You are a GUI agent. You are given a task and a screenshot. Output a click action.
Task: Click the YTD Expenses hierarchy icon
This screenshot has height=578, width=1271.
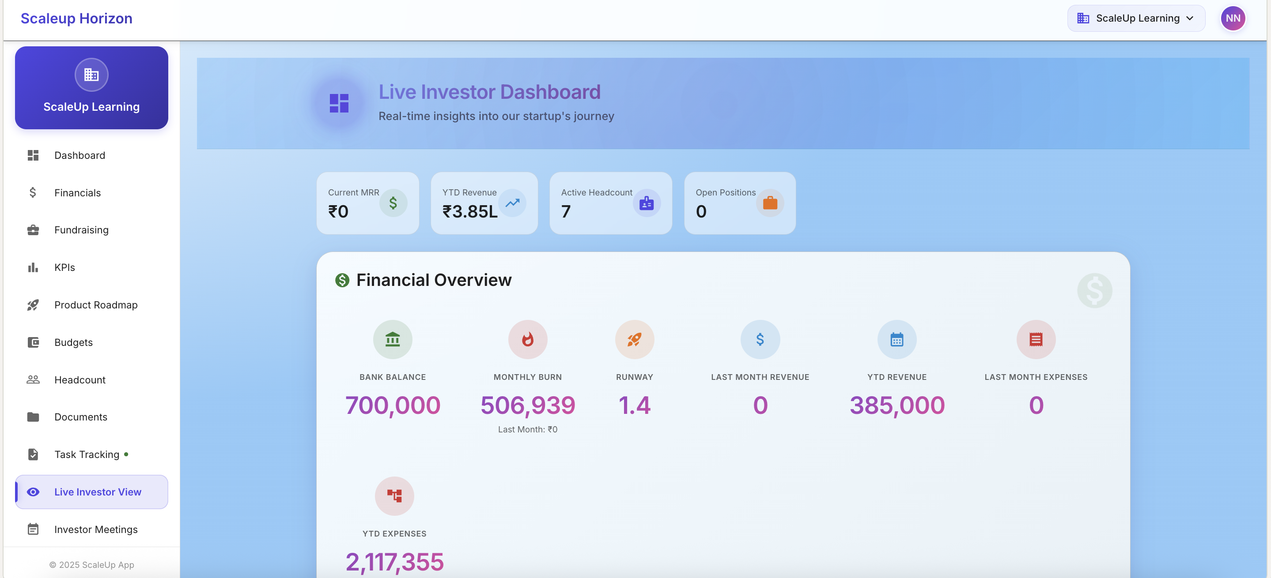(x=394, y=495)
